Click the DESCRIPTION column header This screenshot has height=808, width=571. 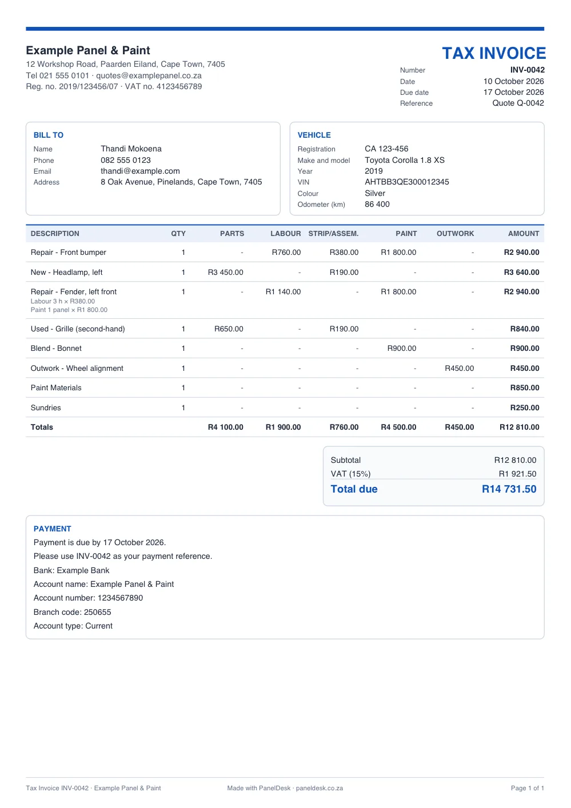click(55, 234)
